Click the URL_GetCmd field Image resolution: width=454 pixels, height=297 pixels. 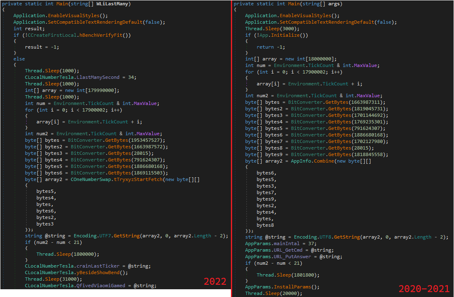(x=288, y=250)
